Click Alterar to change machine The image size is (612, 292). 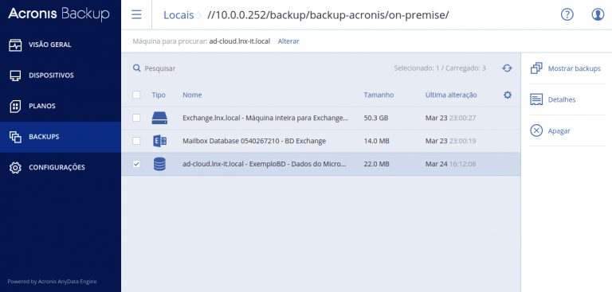(288, 41)
